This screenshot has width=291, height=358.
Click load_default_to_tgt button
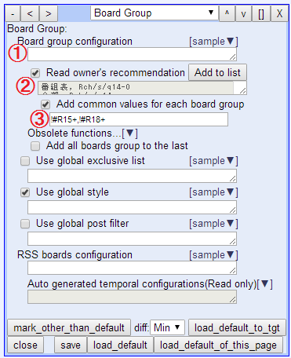[237, 327]
